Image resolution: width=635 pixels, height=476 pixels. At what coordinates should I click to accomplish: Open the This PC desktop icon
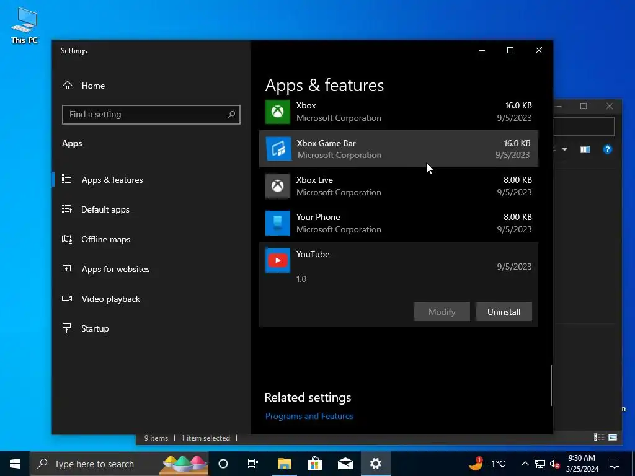tap(24, 25)
